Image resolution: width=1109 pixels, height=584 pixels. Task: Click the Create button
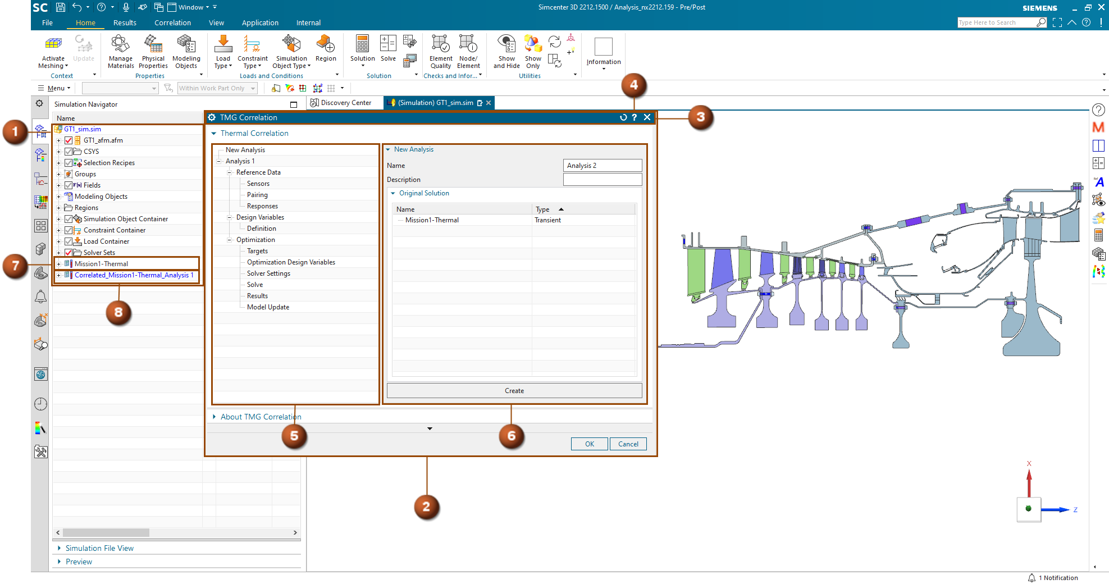point(514,391)
